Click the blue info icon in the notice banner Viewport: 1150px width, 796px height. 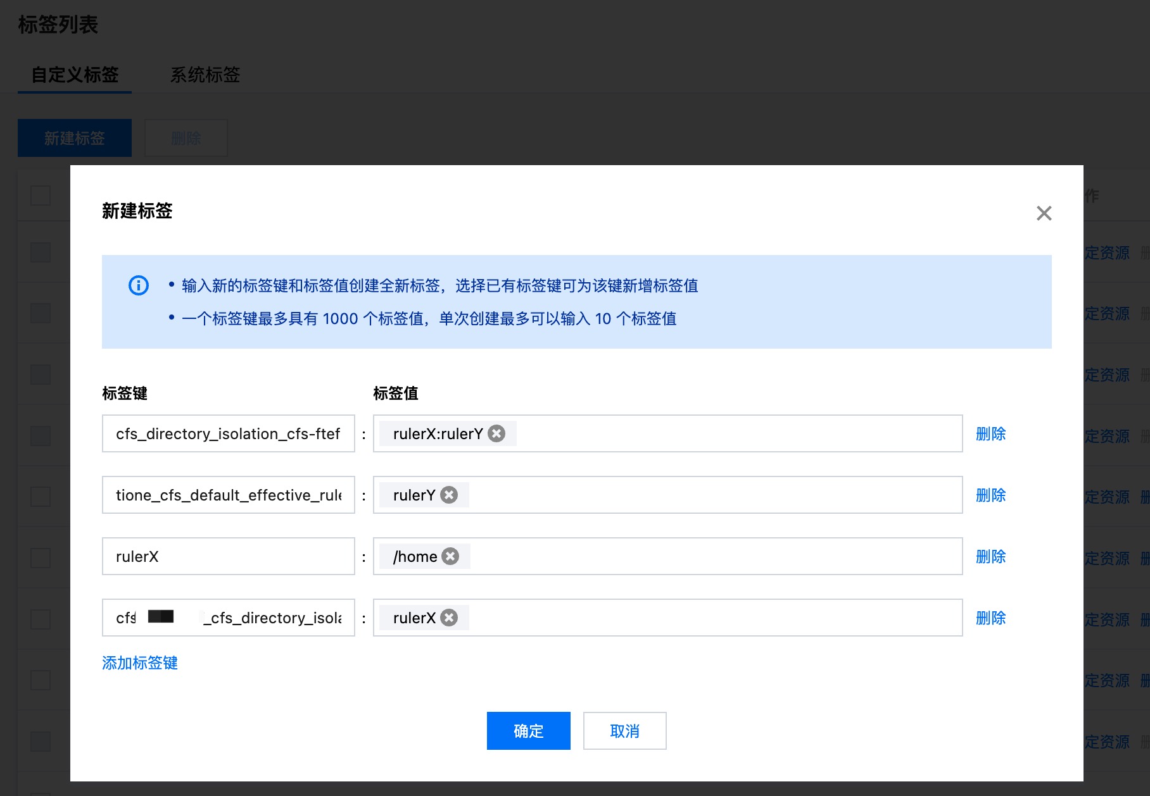[139, 285]
